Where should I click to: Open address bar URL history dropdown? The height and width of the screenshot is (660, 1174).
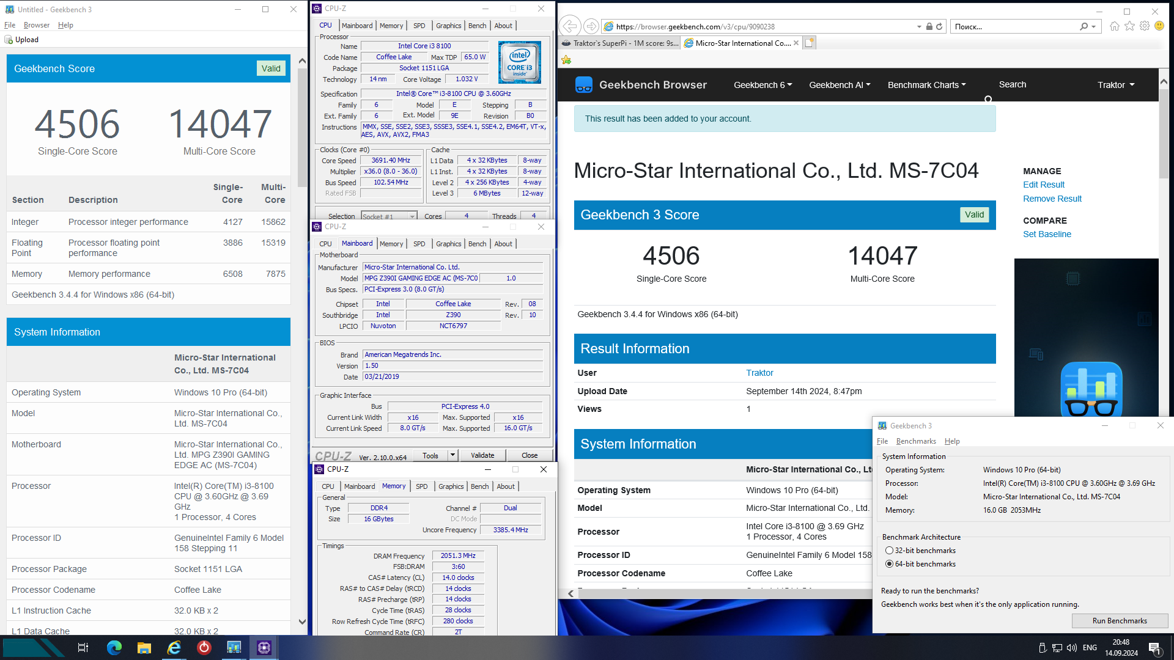coord(918,26)
